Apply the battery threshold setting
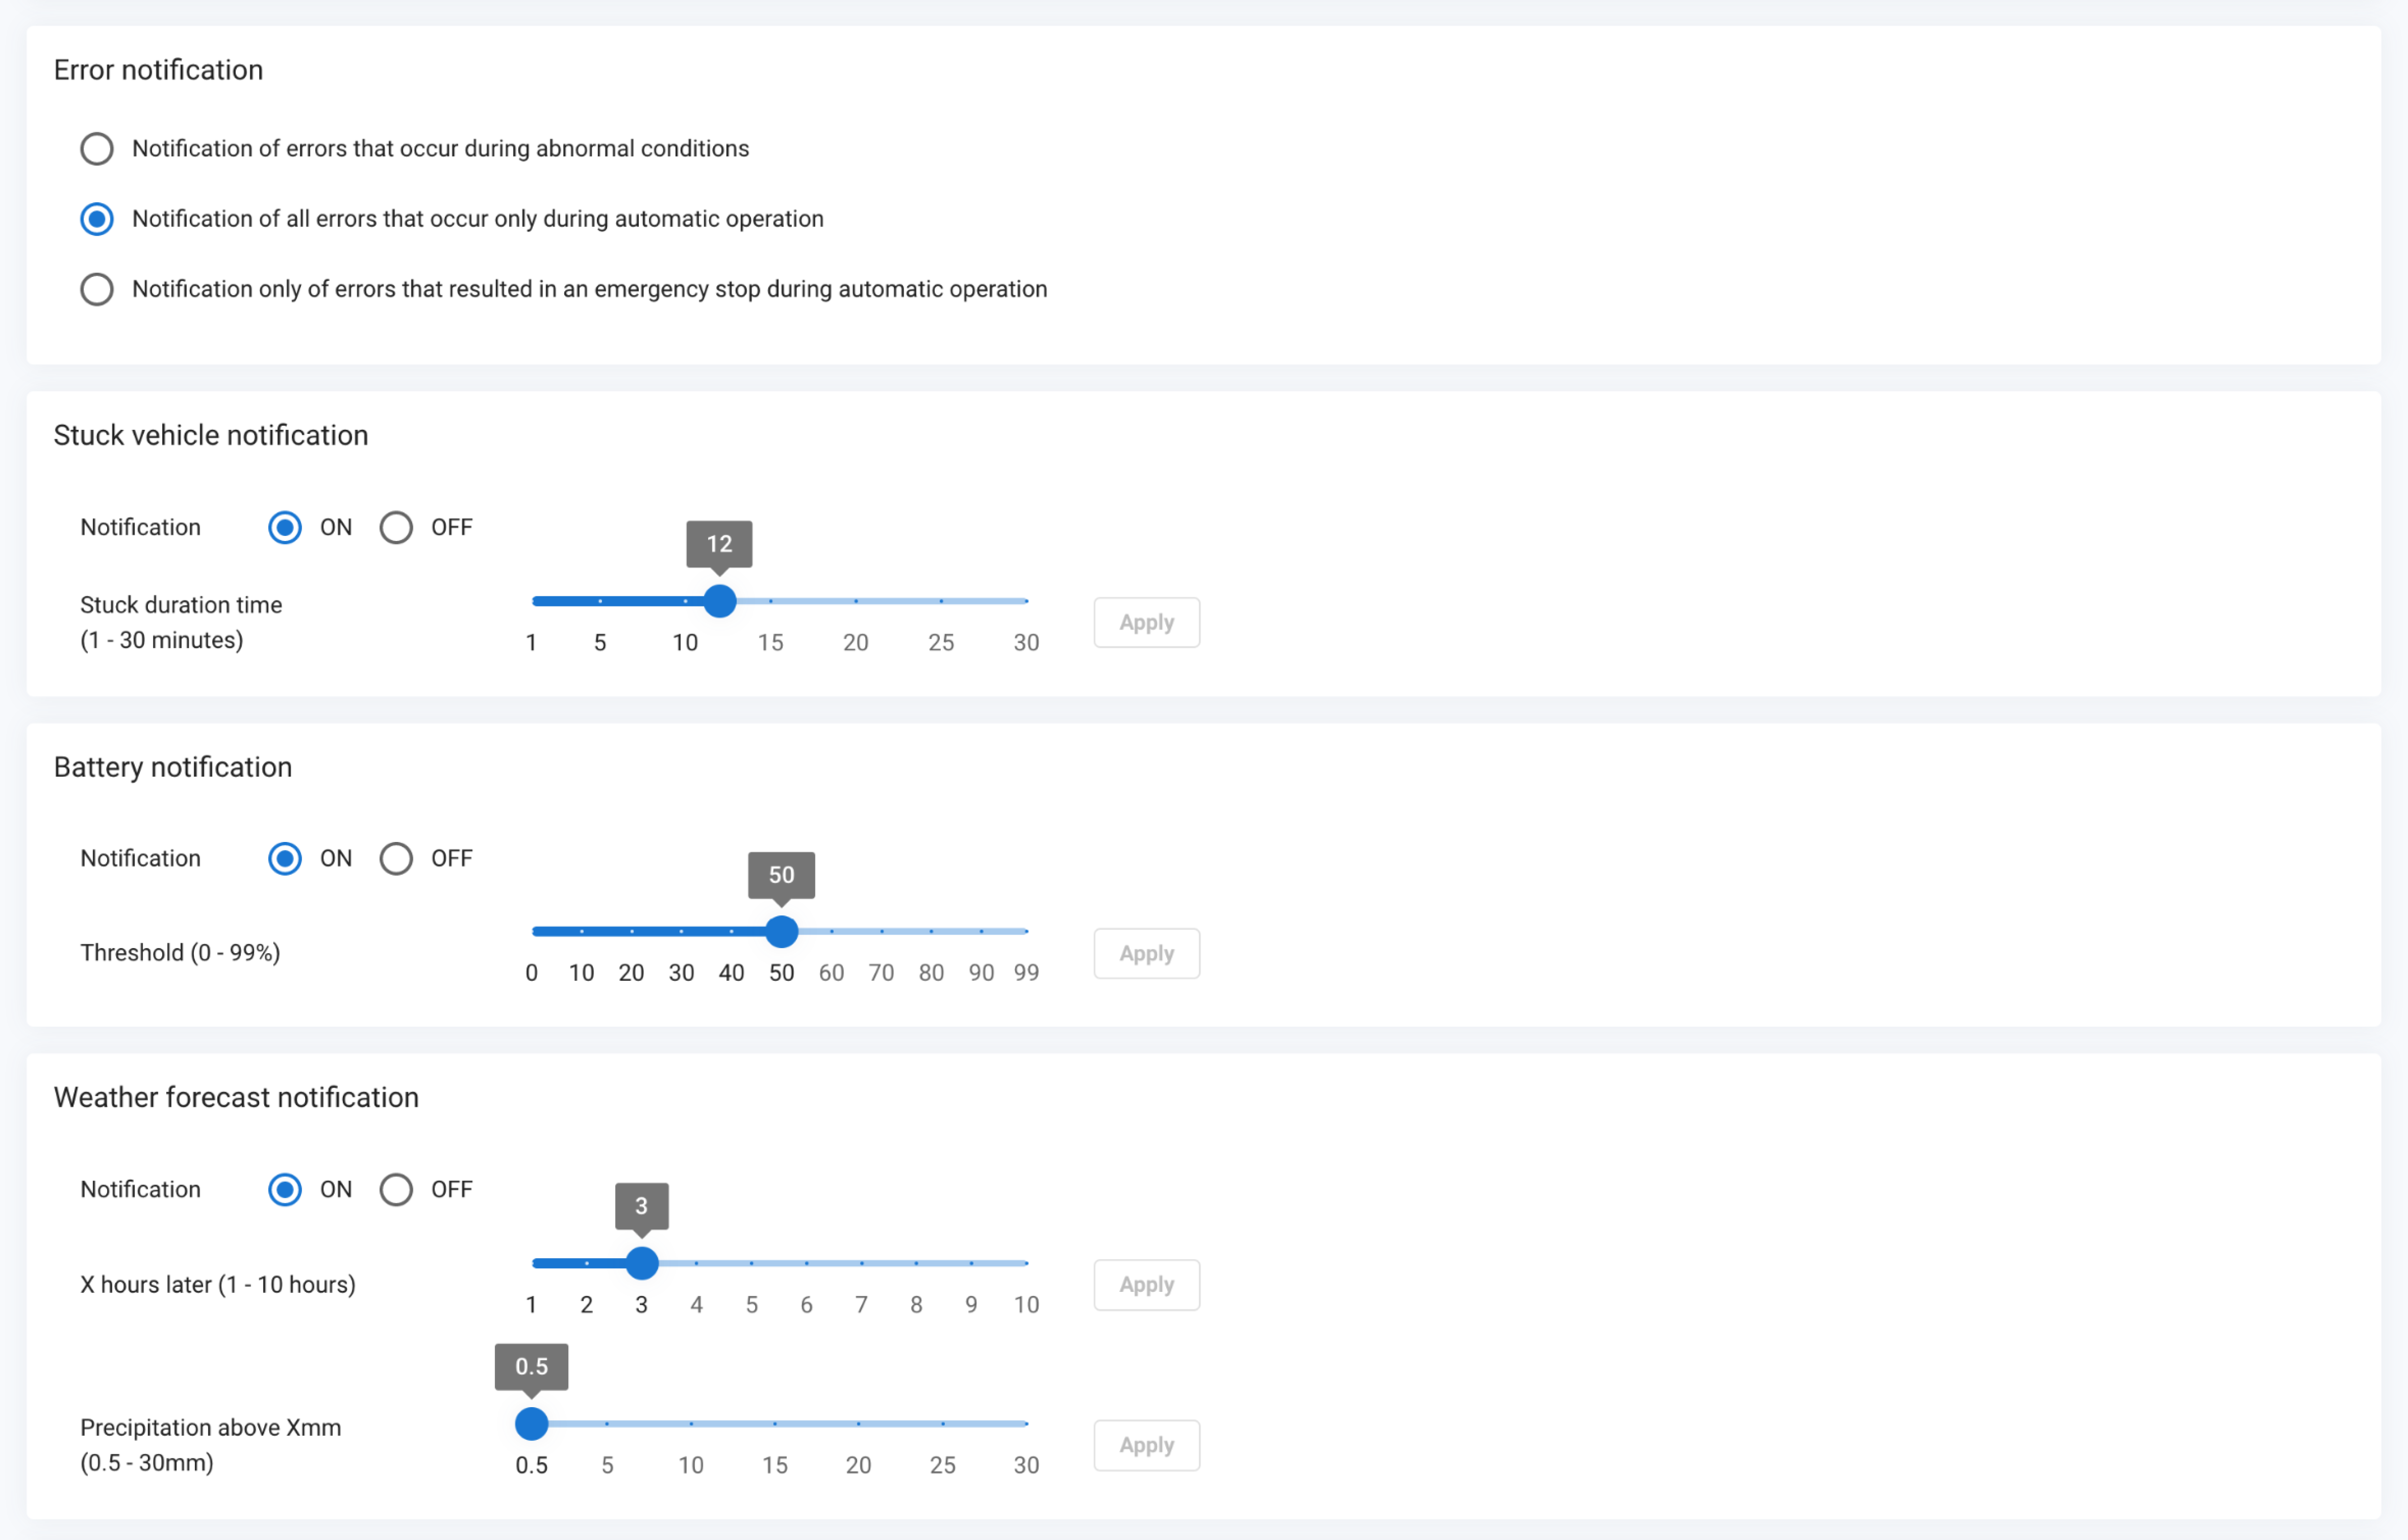 pos(1146,953)
